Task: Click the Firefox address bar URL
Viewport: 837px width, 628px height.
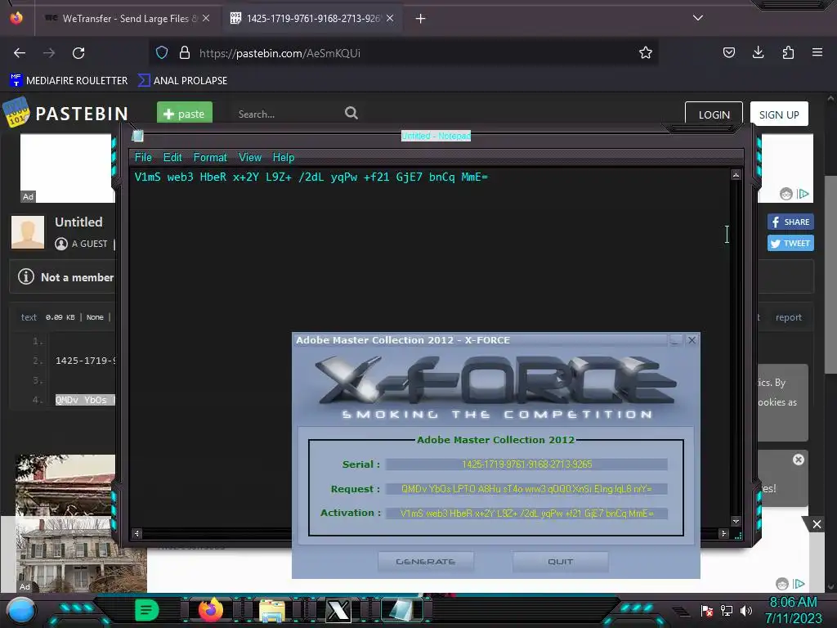Action: [x=280, y=53]
